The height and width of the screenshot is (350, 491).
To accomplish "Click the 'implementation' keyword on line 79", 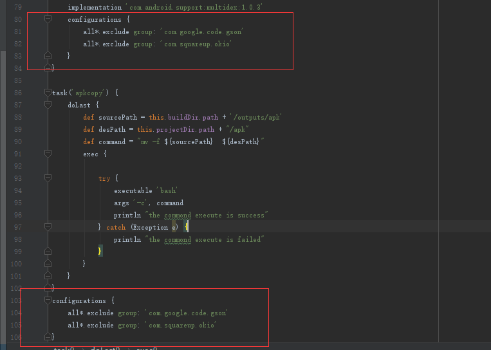I will [x=95, y=7].
